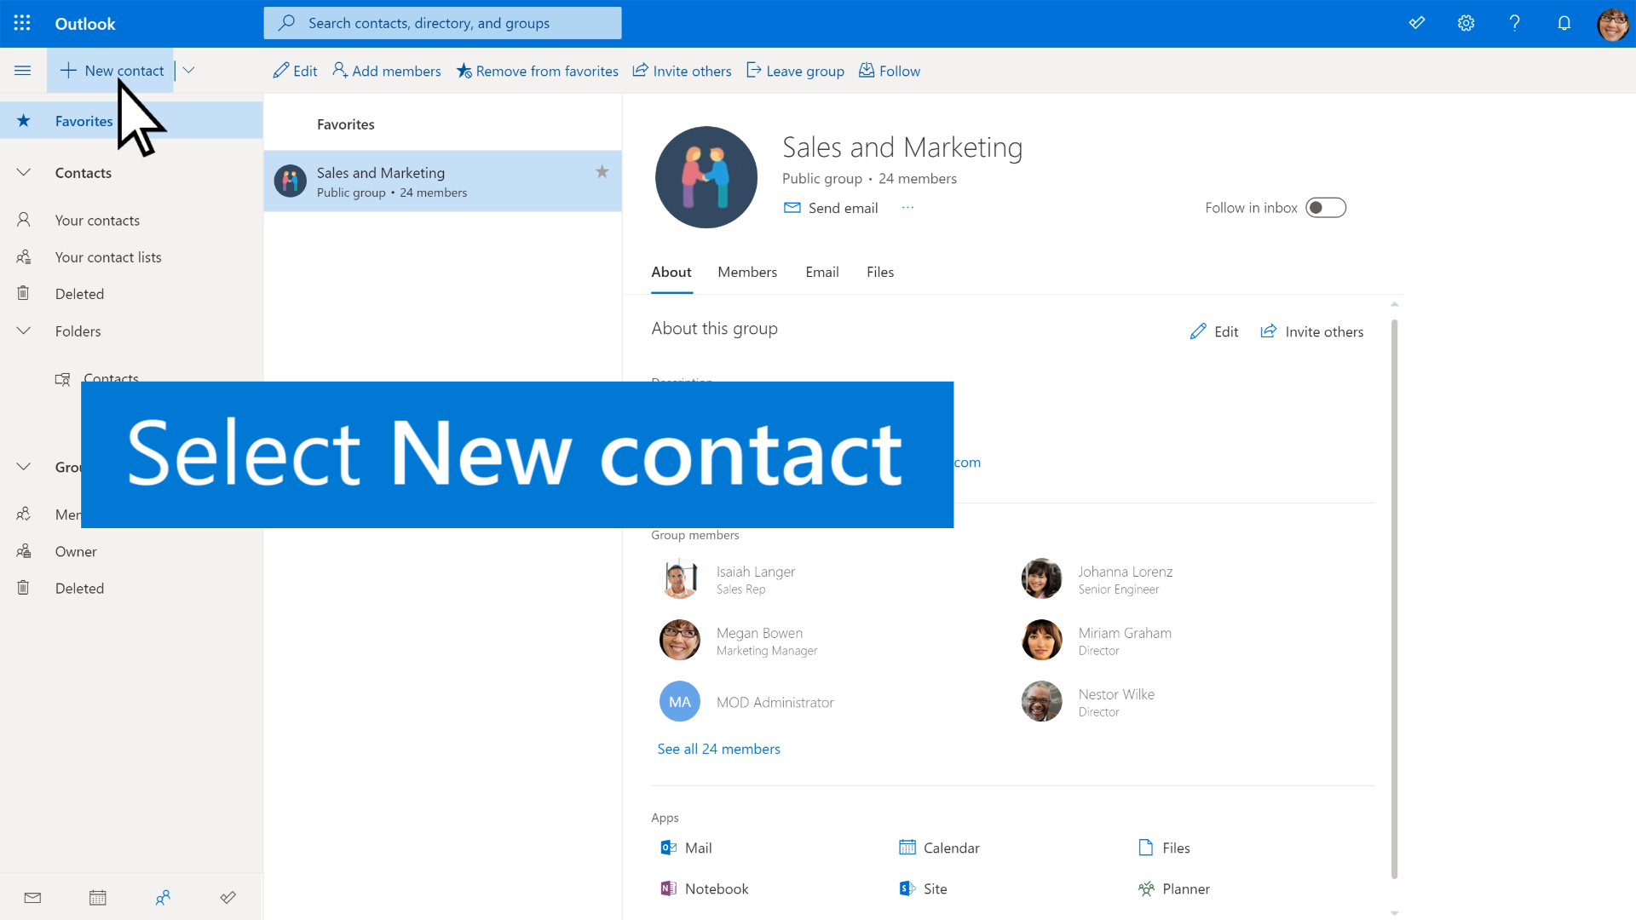Open the Notebook app
This screenshot has width=1636, height=920.
(x=705, y=888)
